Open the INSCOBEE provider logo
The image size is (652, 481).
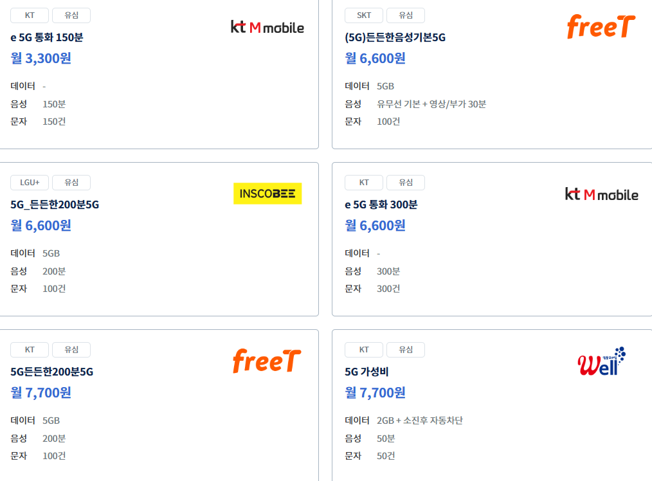tap(267, 193)
